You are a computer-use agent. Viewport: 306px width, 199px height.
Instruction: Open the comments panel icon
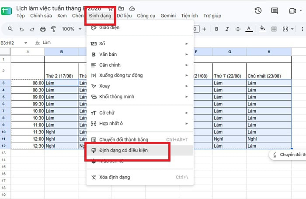click(x=275, y=11)
